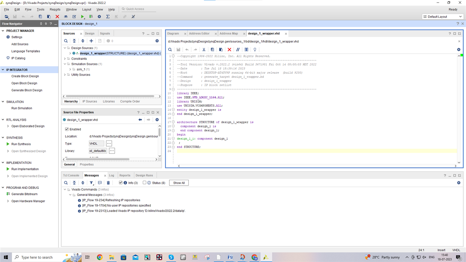Collapse the PROJECT MANAGER section

tap(3, 31)
